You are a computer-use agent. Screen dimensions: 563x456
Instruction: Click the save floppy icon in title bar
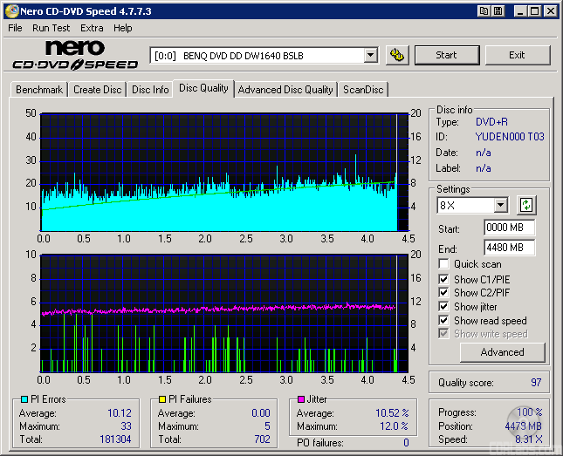(x=498, y=11)
